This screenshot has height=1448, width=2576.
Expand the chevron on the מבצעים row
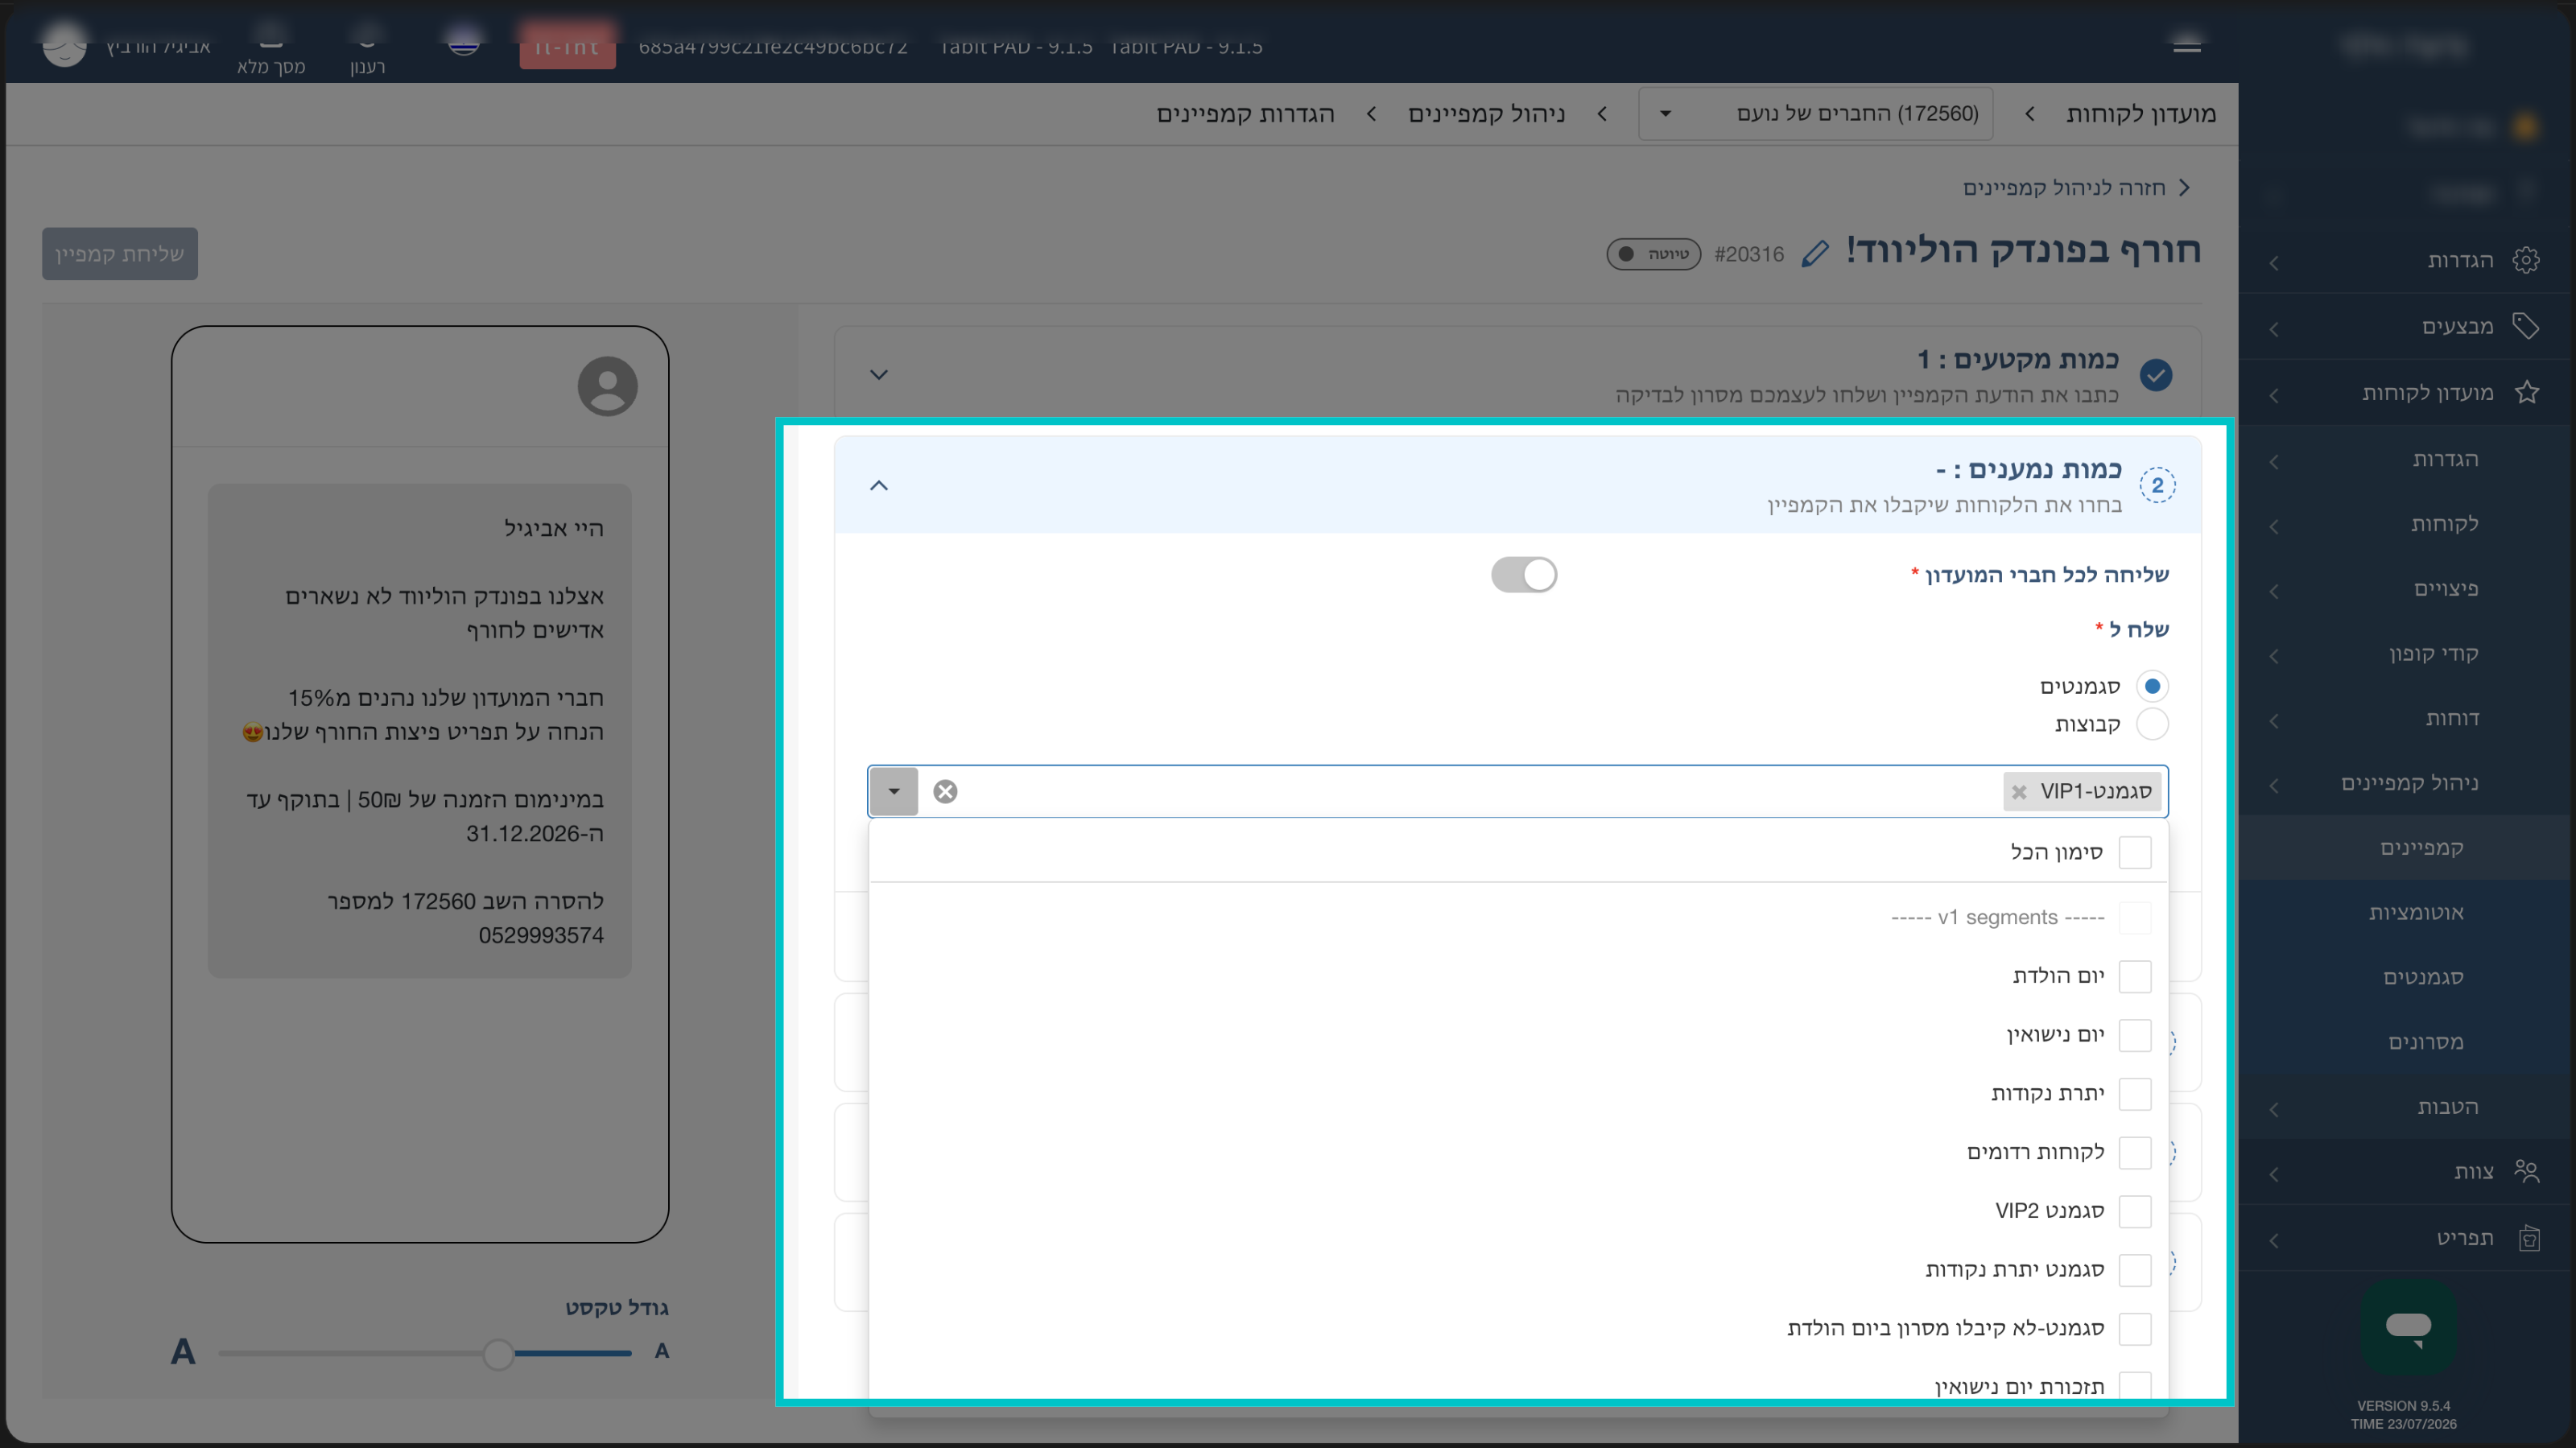pos(2274,329)
